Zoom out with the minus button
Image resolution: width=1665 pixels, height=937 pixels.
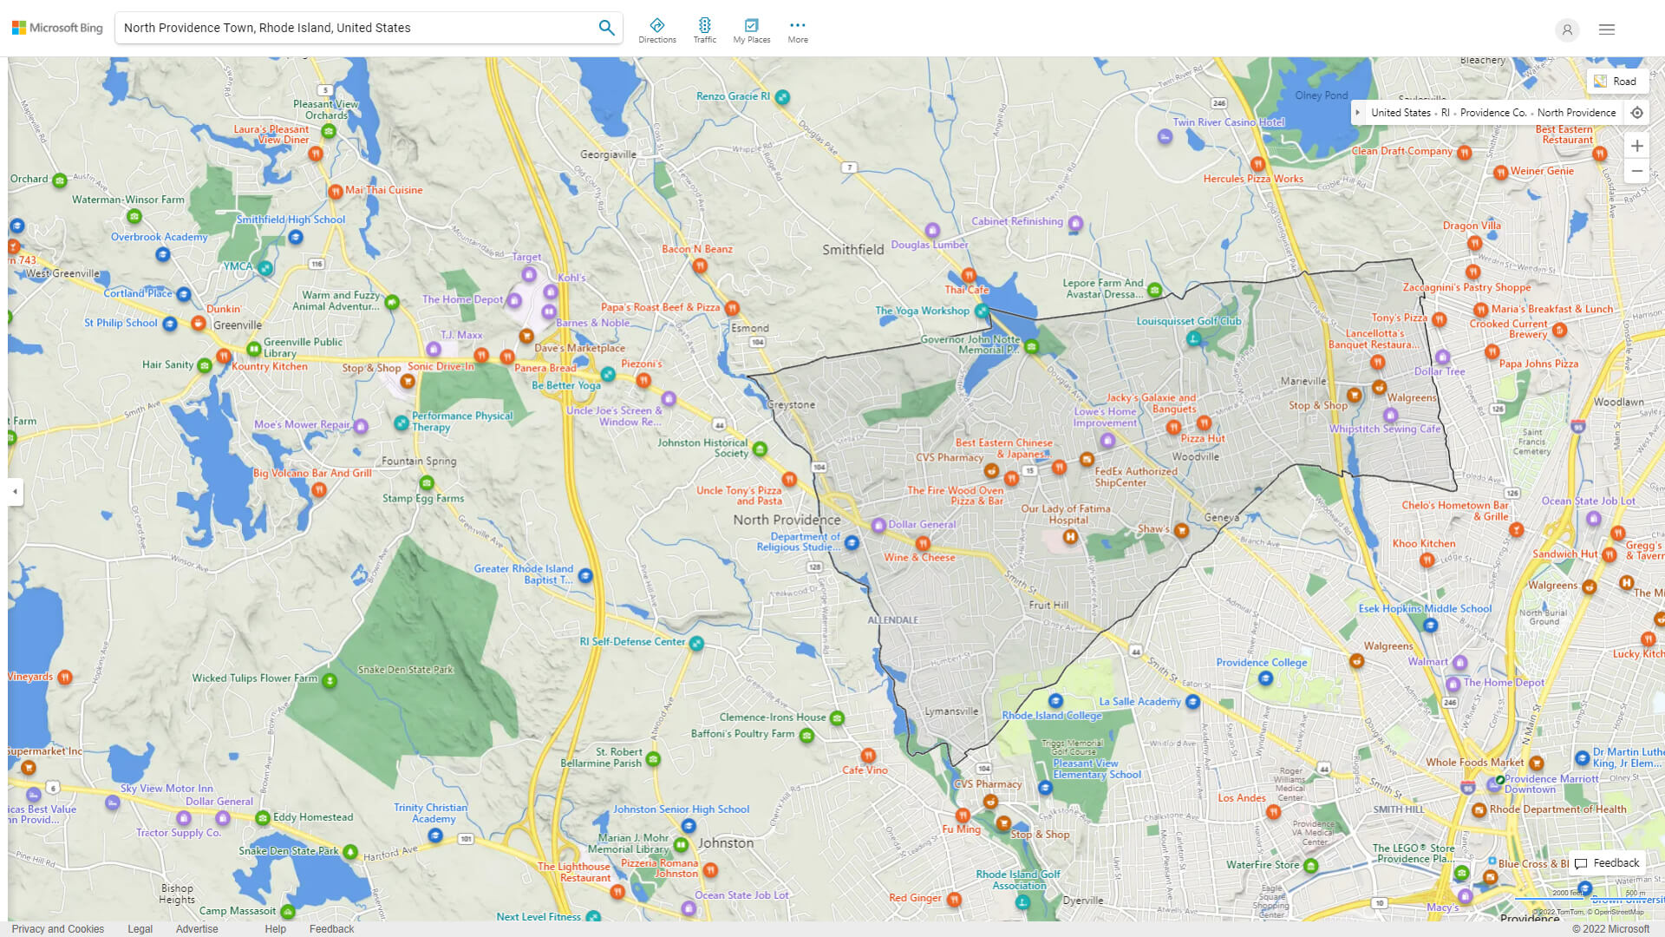[x=1636, y=171]
